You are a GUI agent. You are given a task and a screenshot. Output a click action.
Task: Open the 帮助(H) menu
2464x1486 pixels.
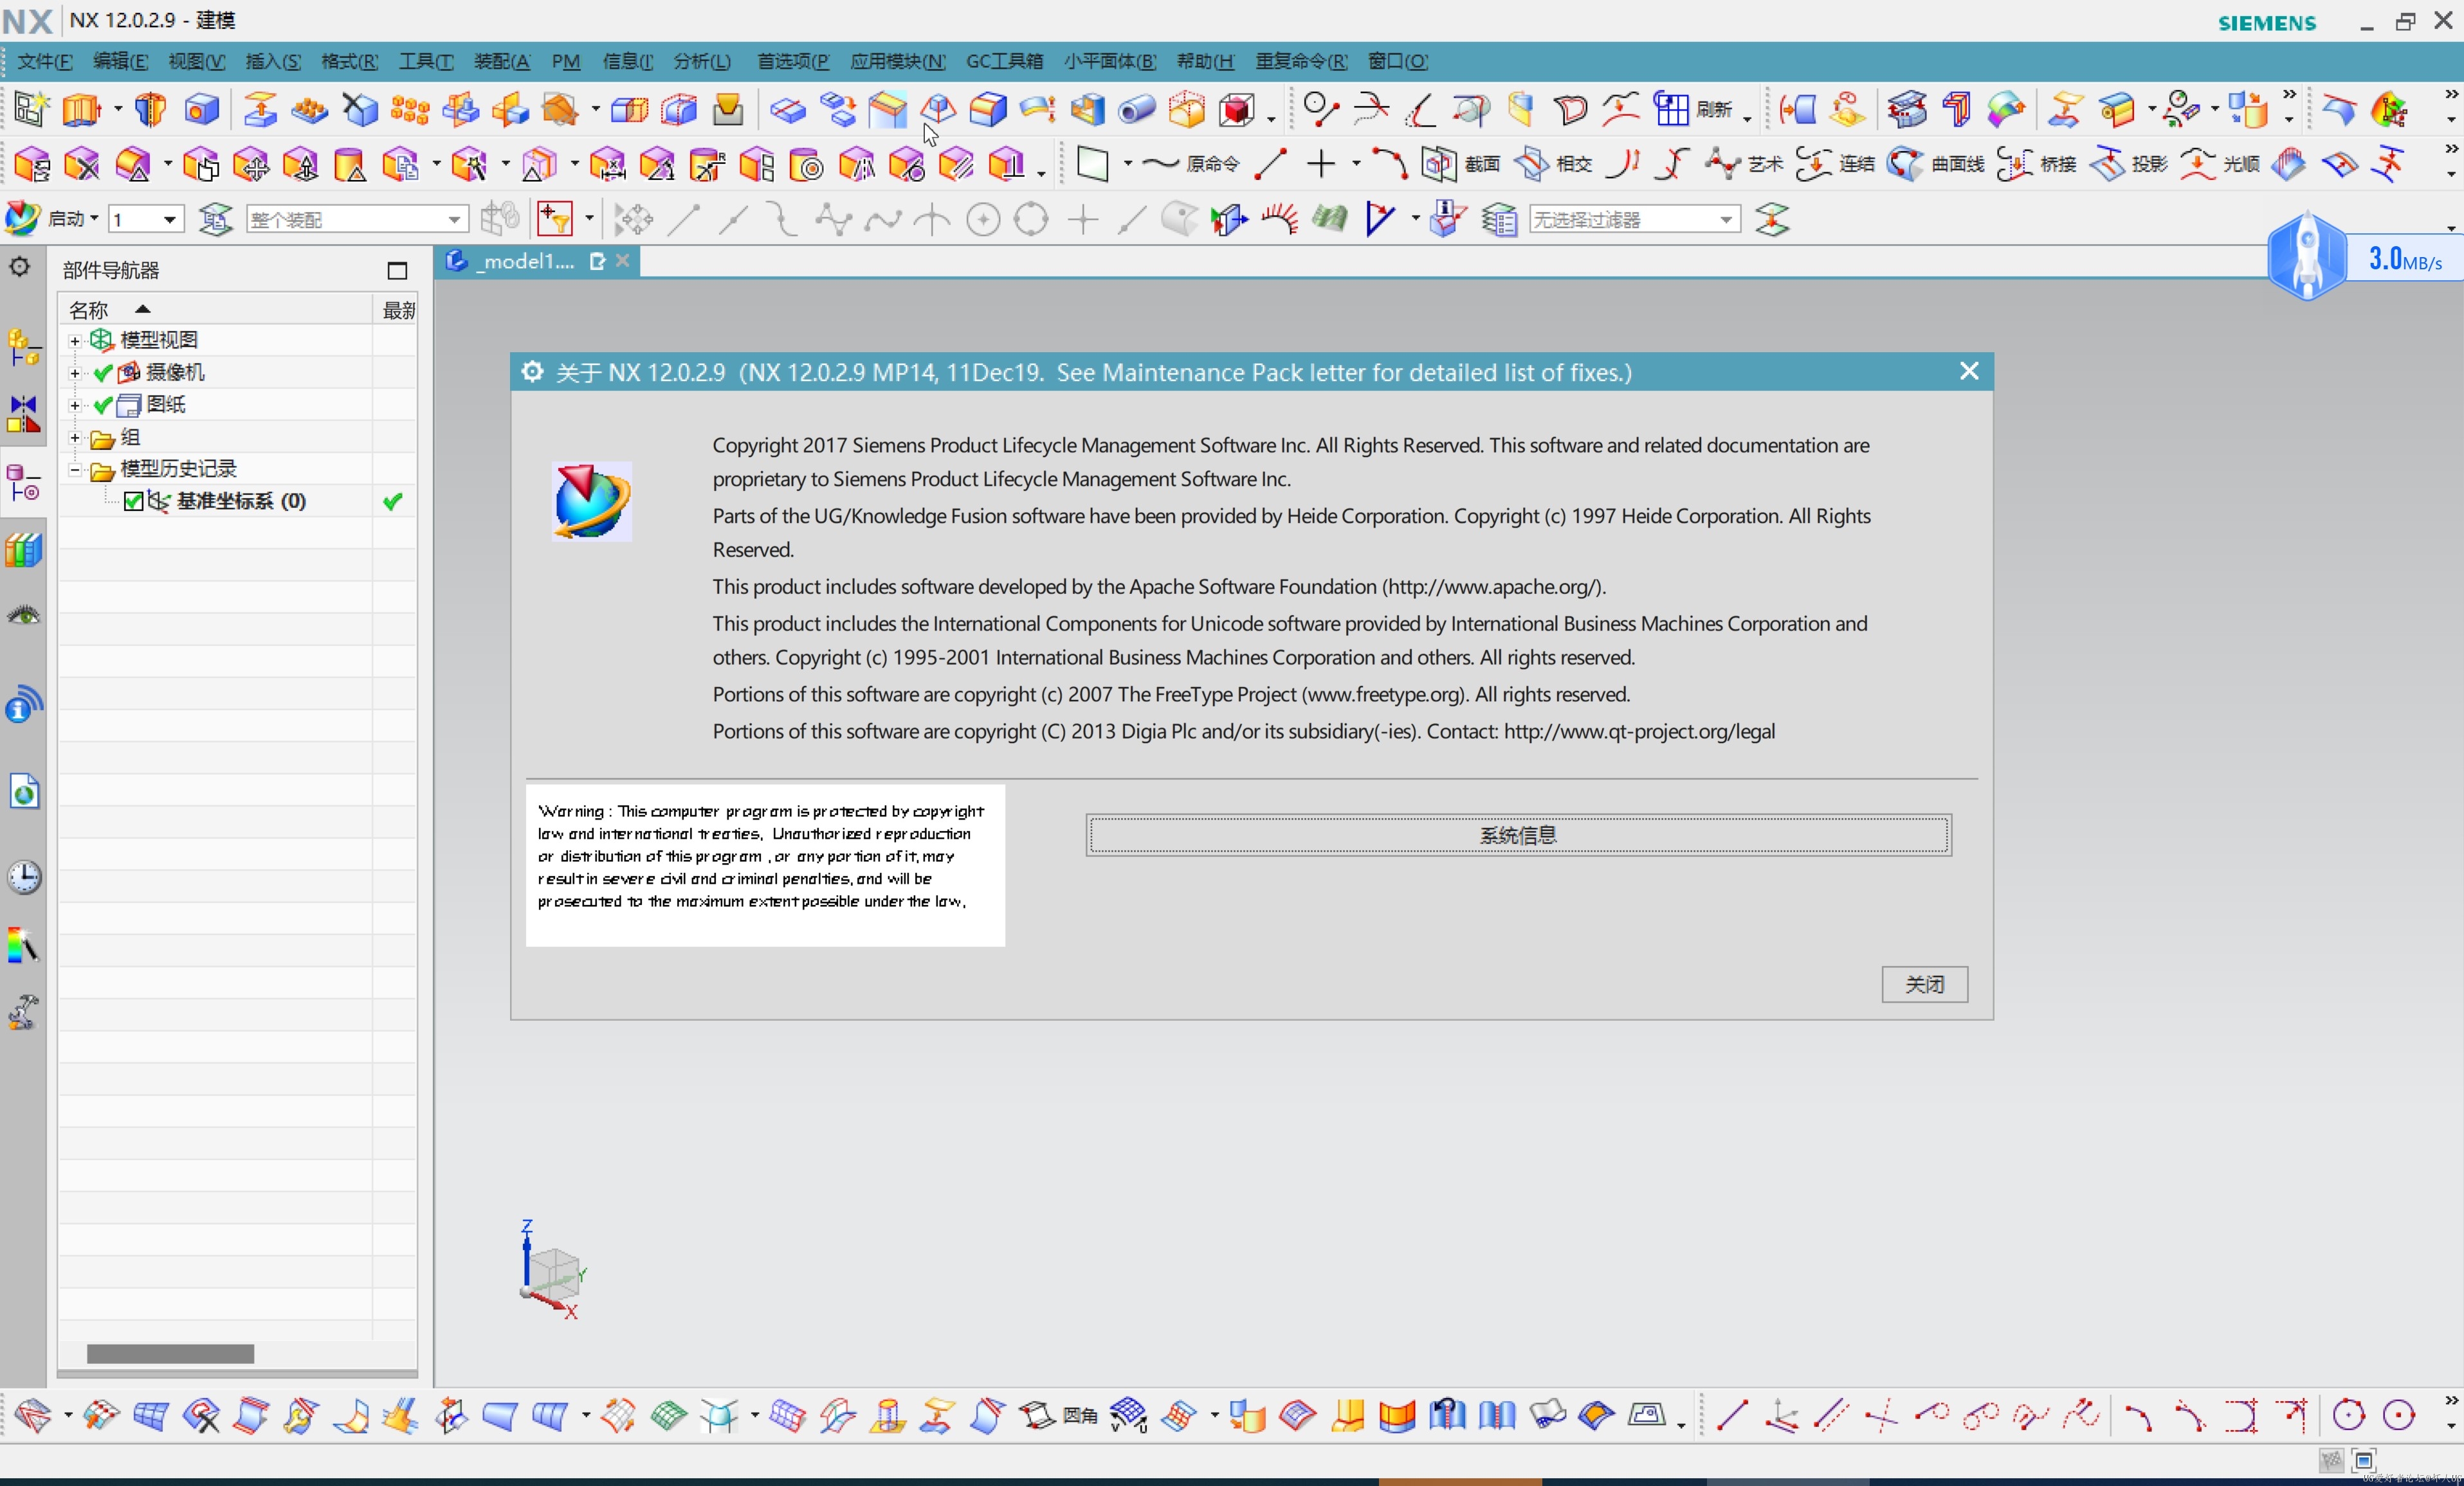pyautogui.click(x=1205, y=61)
